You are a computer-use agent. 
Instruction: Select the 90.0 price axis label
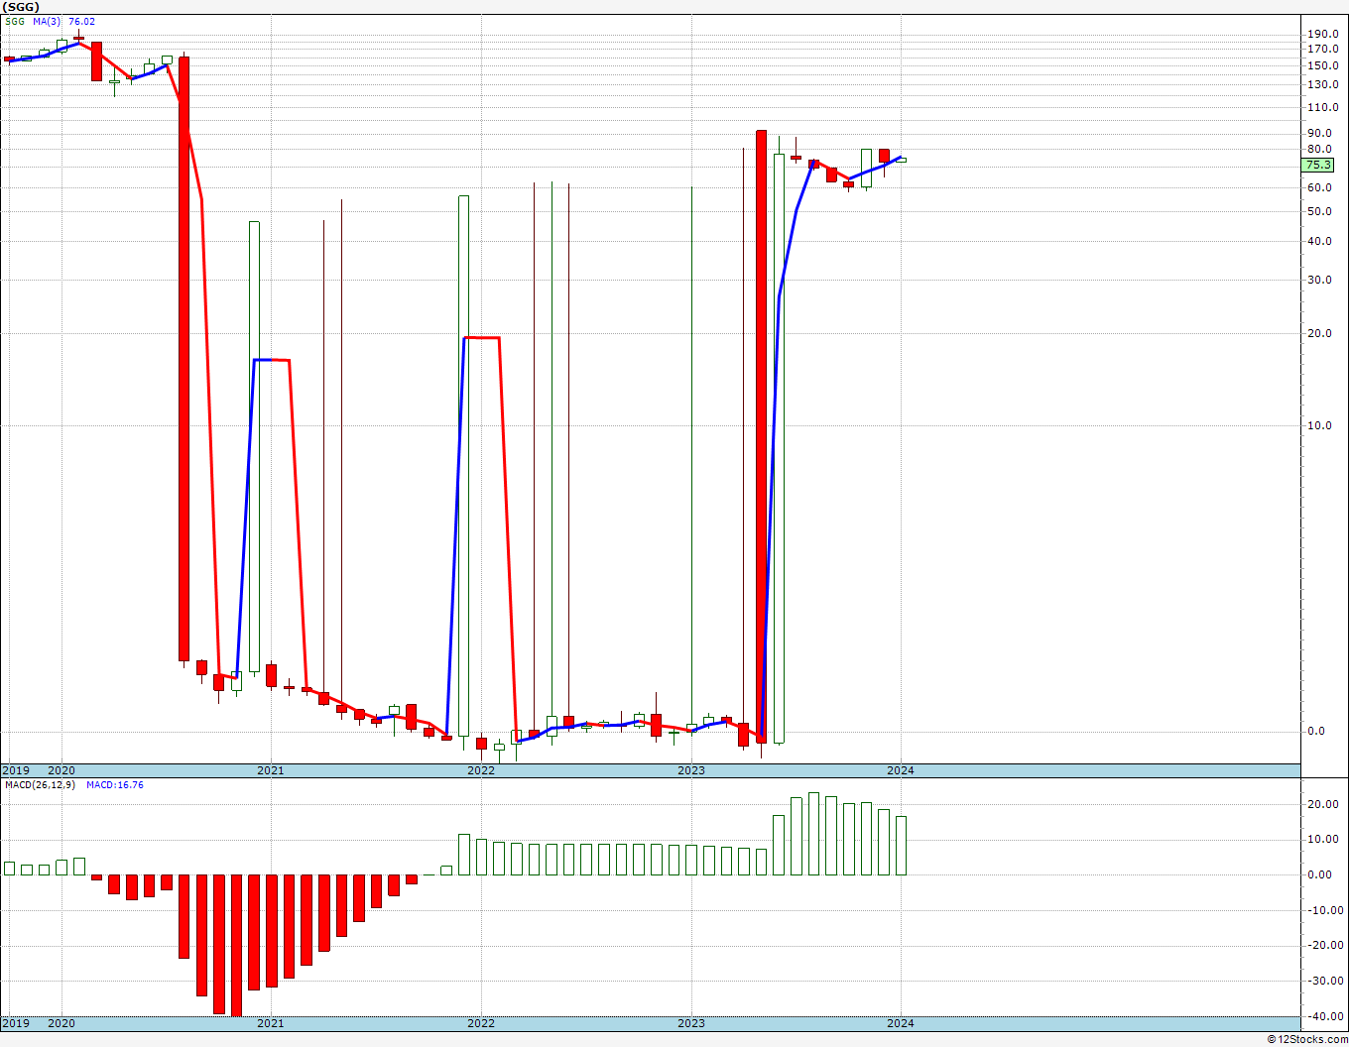pos(1319,134)
